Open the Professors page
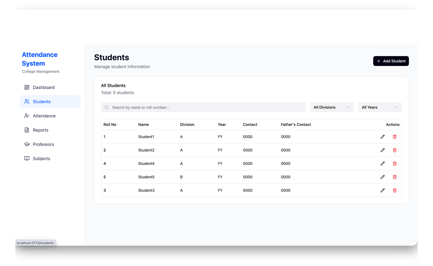The height and width of the screenshot is (266, 433). (x=43, y=144)
